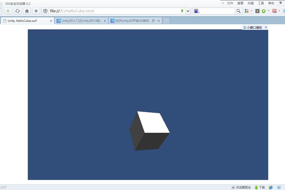Screen dimensions: 285x190
Task: Expand the hidden menu items chevron
Action: point(223,3)
